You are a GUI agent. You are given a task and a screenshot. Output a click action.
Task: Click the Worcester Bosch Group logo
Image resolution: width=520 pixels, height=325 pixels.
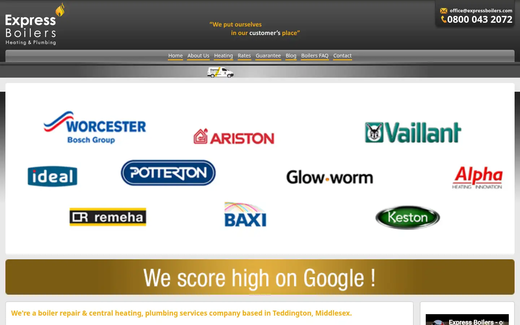click(95, 127)
